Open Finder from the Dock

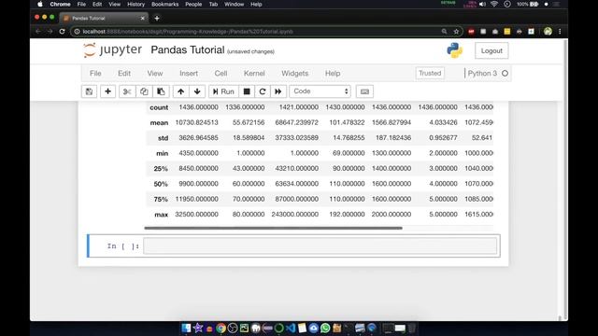pyautogui.click(x=186, y=328)
